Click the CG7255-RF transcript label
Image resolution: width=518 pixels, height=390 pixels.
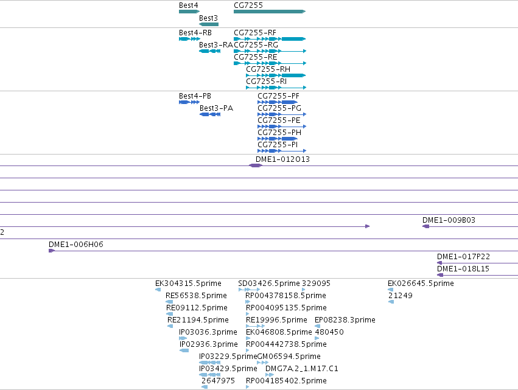click(255, 33)
